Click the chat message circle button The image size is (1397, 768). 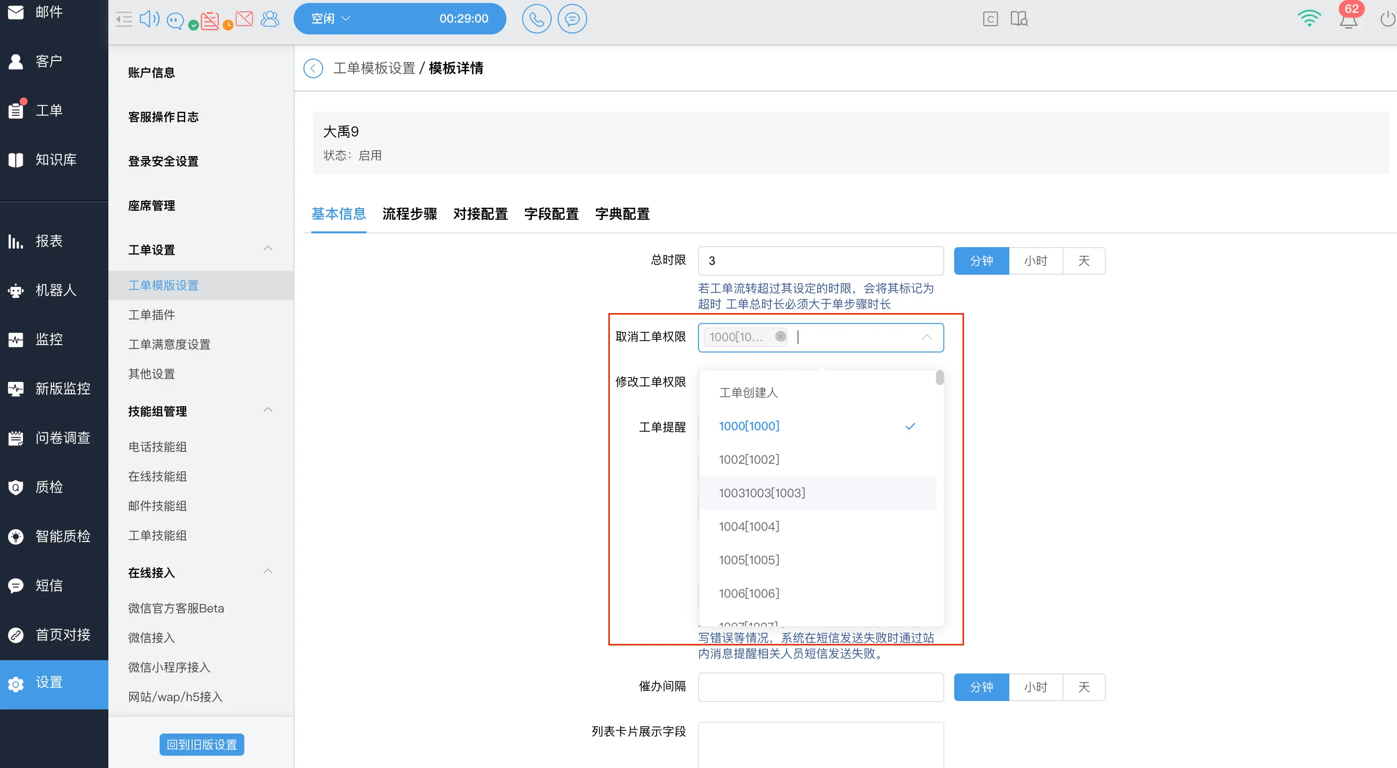click(x=572, y=19)
